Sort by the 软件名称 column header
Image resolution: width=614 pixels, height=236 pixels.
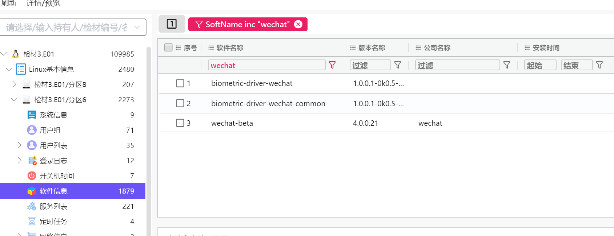(x=230, y=48)
